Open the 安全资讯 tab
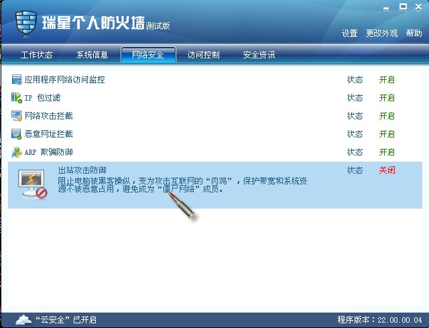Image resolution: width=429 pixels, height=328 pixels. click(259, 55)
